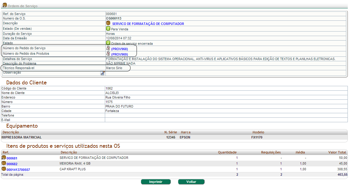Select address Rua Oliveira Filho
Viewport: 349px width, 185px height.
coord(118,97)
